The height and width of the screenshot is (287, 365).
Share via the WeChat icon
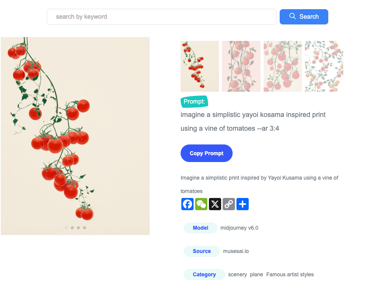point(201,204)
